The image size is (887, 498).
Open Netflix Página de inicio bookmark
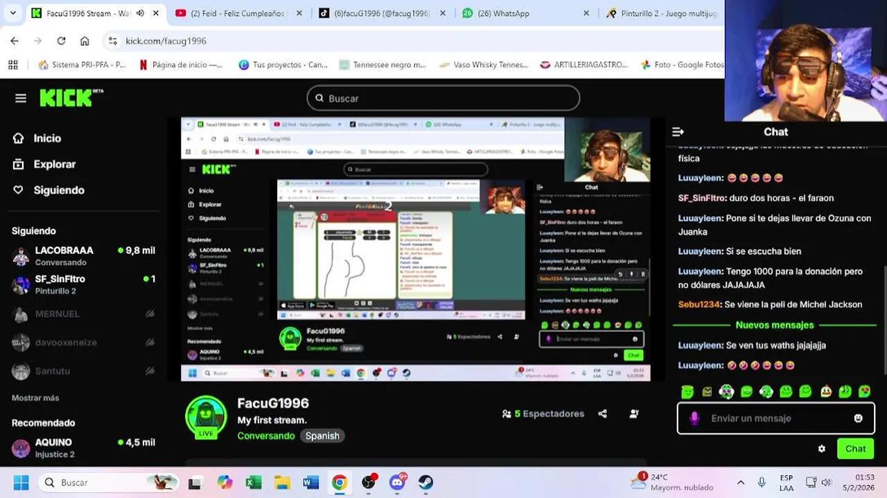coord(180,64)
